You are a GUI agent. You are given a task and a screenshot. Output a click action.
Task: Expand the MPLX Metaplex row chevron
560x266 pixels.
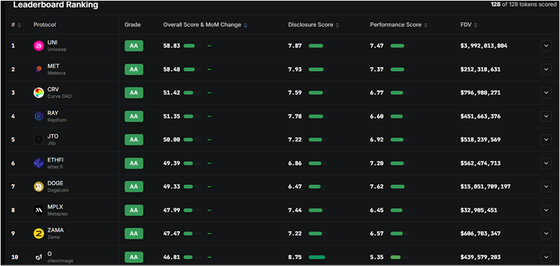click(x=546, y=210)
